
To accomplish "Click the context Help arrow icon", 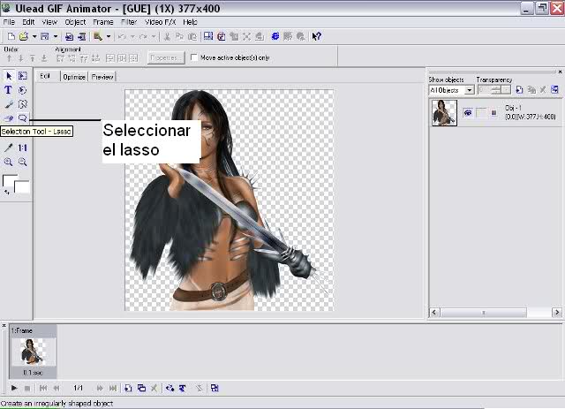I will (x=316, y=36).
